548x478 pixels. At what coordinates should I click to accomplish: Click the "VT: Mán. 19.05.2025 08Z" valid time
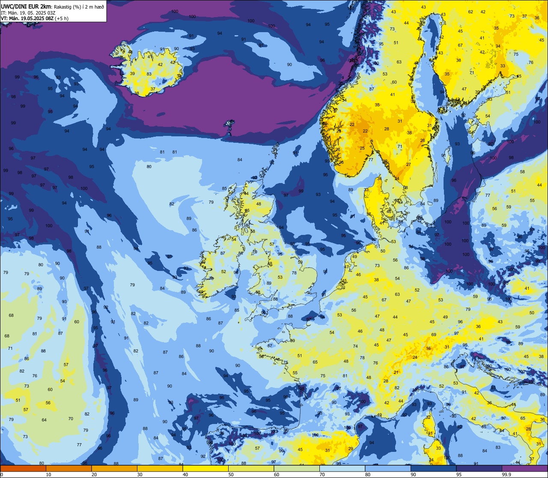27,18
